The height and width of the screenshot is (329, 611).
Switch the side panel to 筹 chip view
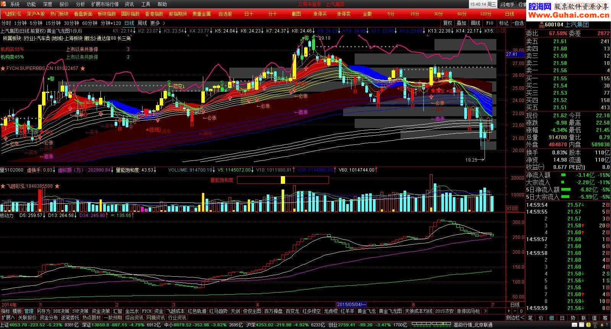605,318
